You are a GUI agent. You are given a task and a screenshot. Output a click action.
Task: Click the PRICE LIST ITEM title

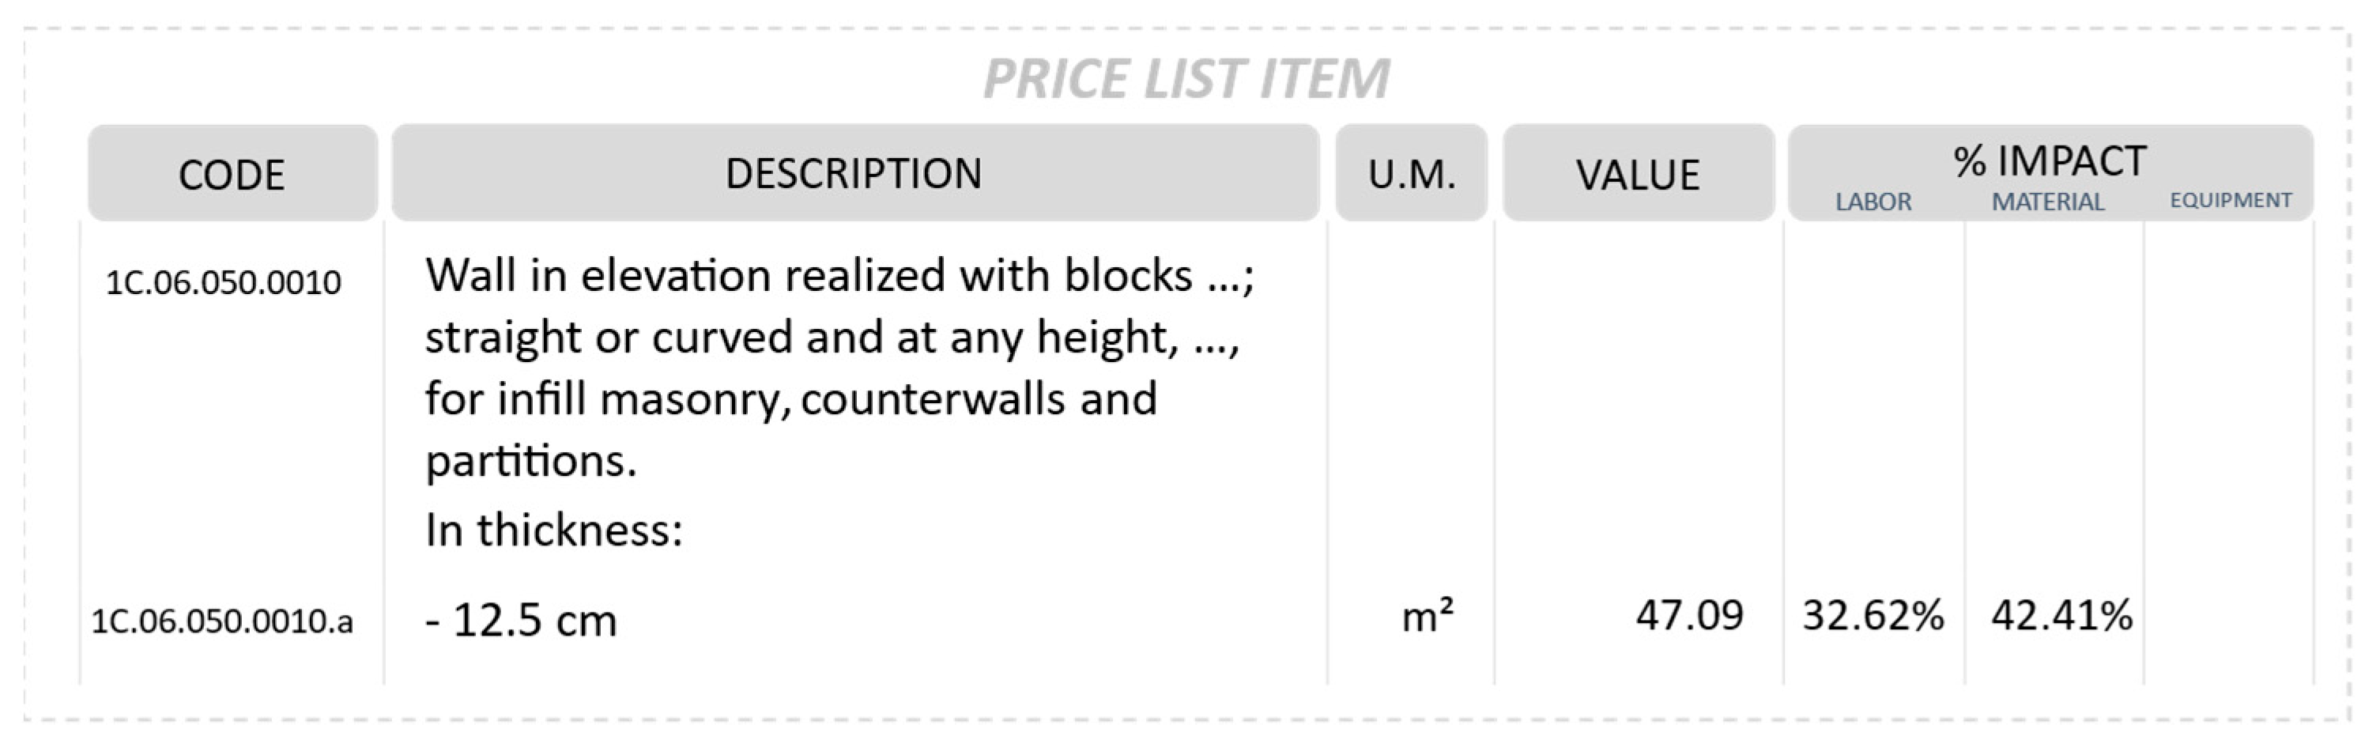point(1186,78)
